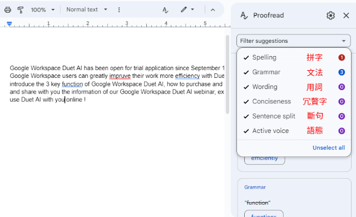Accept the "functions" suggestion chip
356x217 pixels.
click(x=264, y=214)
